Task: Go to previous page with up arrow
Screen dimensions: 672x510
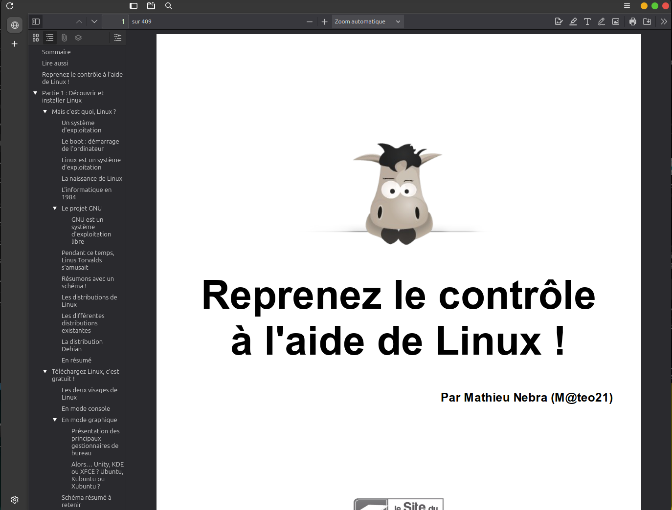Action: click(79, 21)
